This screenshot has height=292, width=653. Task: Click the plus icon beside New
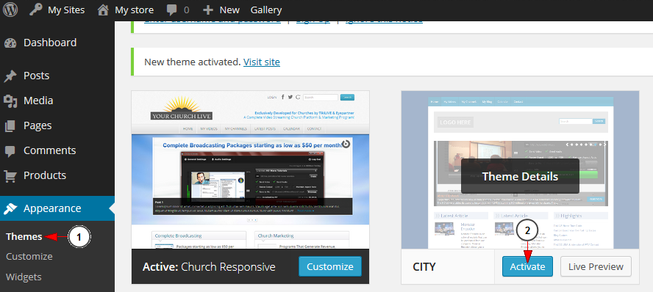coord(207,10)
